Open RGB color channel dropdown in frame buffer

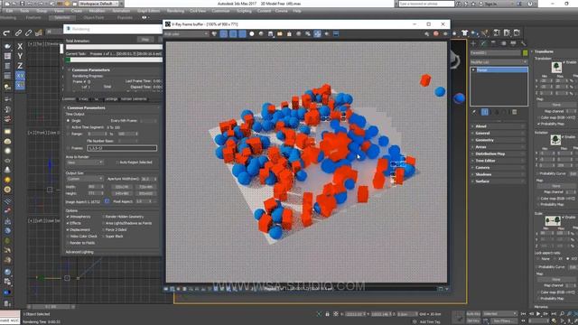pos(186,34)
